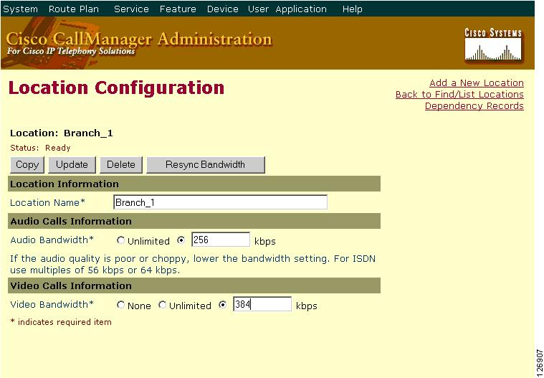This screenshot has height=378, width=544.
Task: Click the Update button
Action: tap(72, 164)
